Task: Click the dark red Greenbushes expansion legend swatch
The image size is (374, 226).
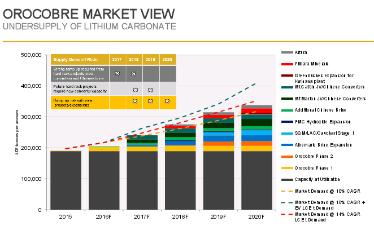Action: click(x=287, y=76)
